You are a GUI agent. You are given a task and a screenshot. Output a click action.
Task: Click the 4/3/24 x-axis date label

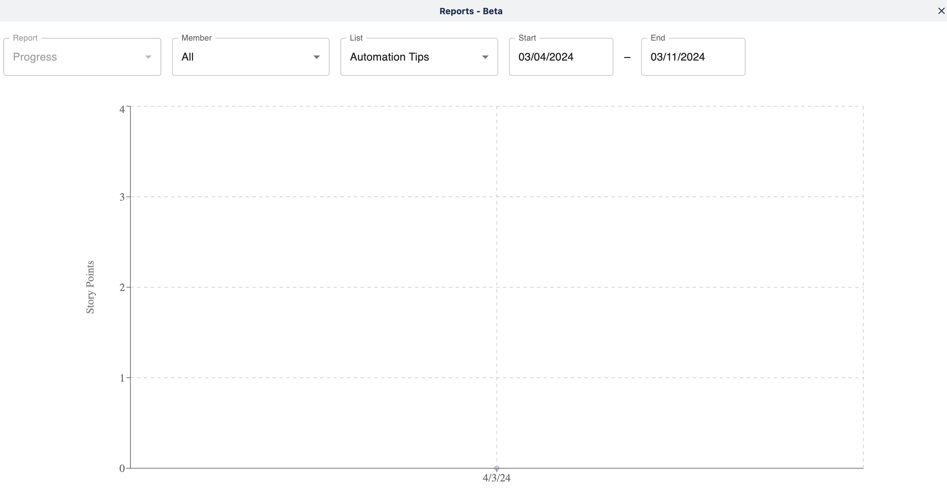coord(496,478)
